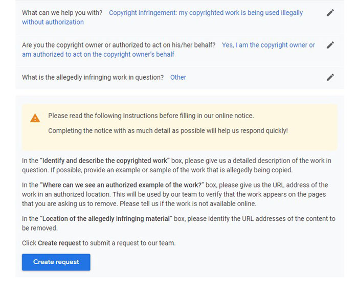This screenshot has width=358, height=294.
Task: Click the 'Are you the copyright owner' question text
Action: (x=119, y=45)
